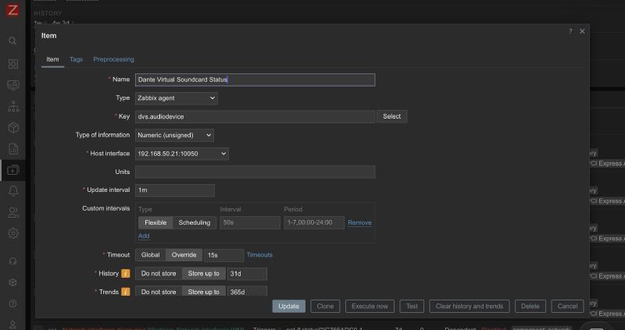Open the Administration gear icon in the sidebar
Viewport: 625px width, 330px height.
[13, 233]
